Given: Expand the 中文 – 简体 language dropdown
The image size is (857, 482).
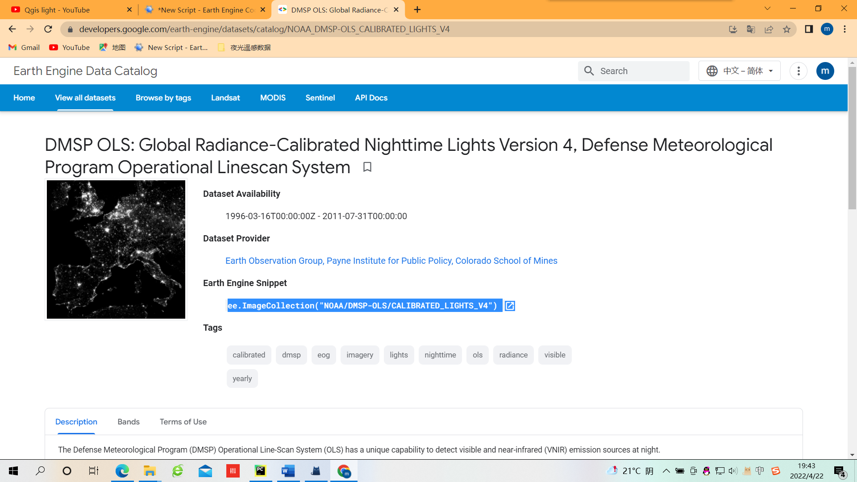Looking at the screenshot, I should pyautogui.click(x=739, y=71).
